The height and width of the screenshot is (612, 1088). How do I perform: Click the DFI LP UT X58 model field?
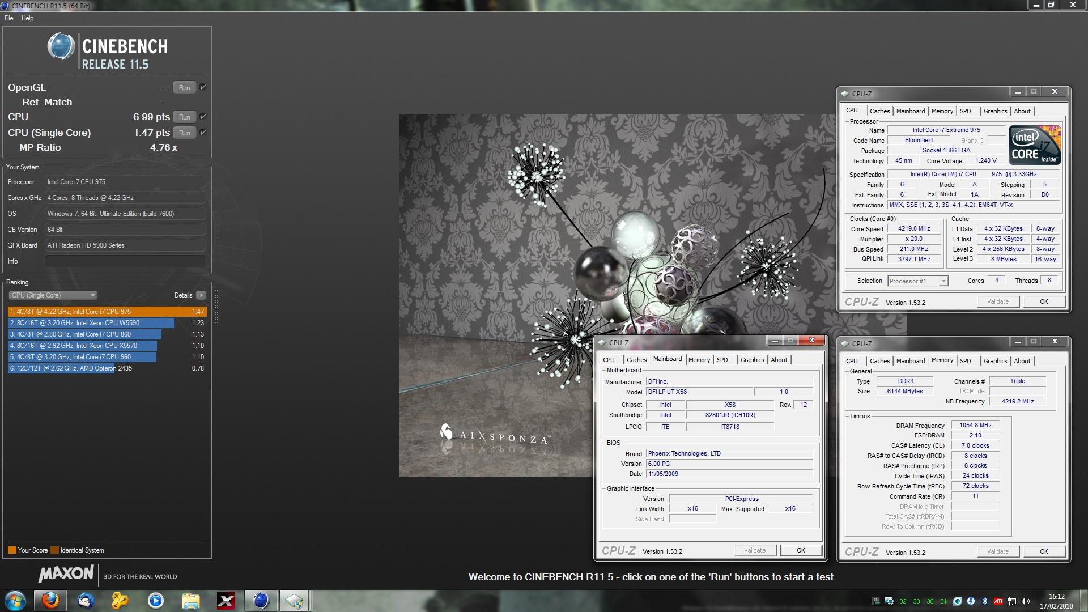699,392
